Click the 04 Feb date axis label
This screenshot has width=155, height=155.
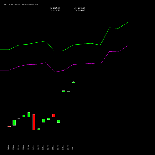(48, 148)
